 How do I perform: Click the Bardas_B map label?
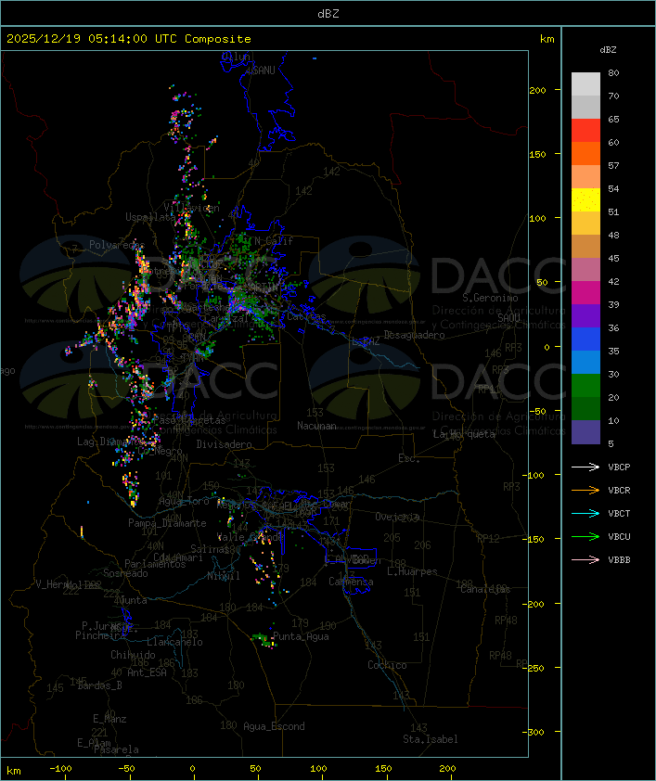(x=99, y=685)
